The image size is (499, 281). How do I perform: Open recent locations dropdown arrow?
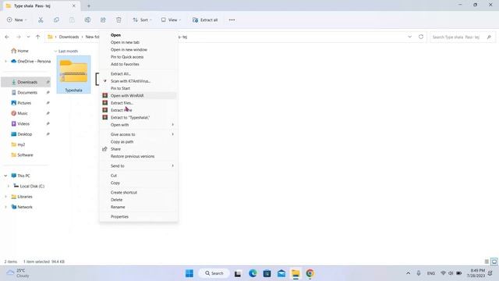[x=28, y=37]
